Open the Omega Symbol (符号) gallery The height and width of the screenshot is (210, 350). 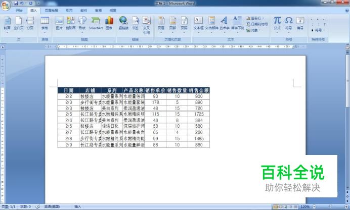pos(289,24)
